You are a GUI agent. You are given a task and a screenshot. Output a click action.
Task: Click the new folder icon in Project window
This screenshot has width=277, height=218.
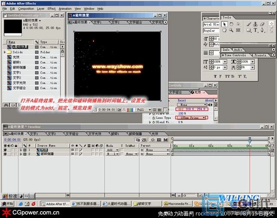pyautogui.click(x=13, y=105)
